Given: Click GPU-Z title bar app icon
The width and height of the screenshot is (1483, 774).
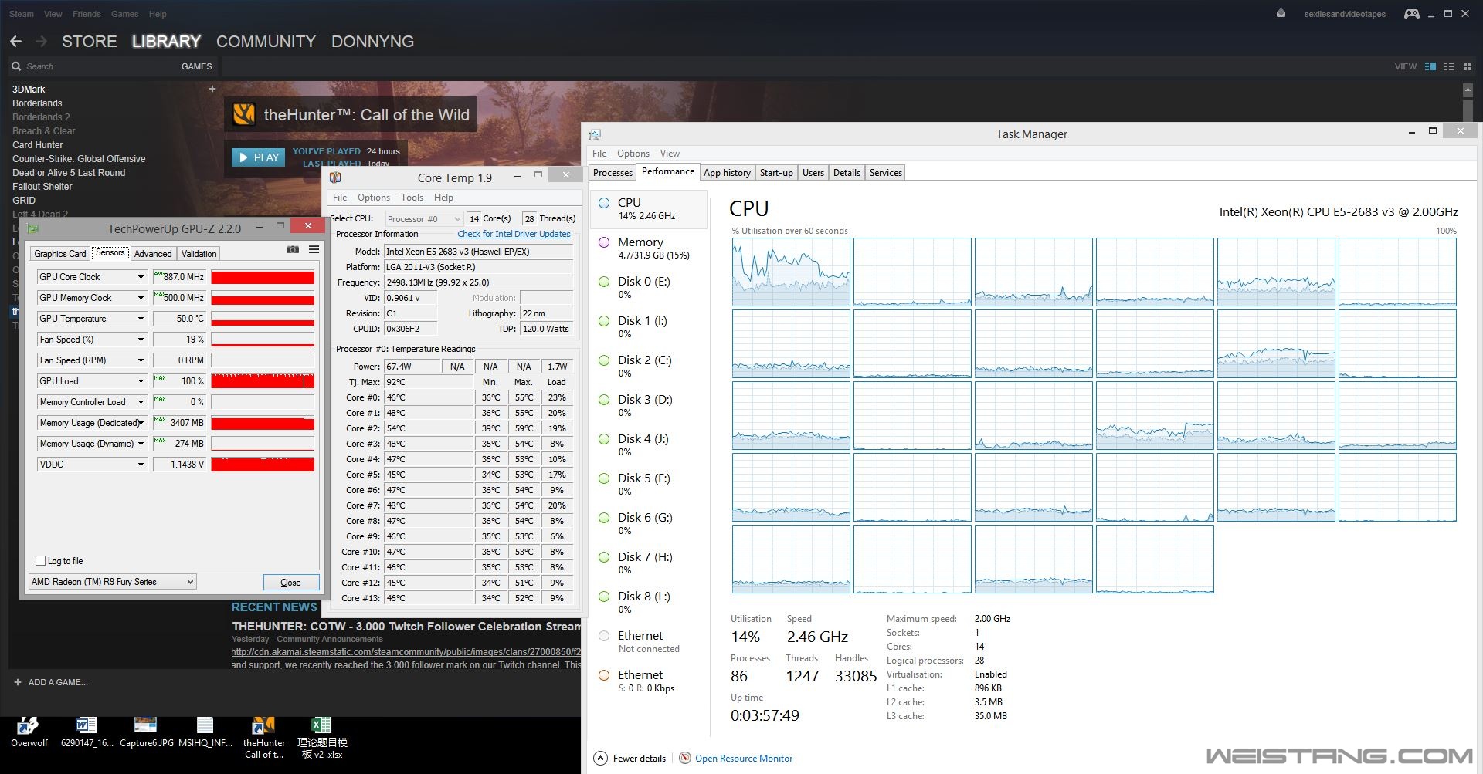Looking at the screenshot, I should pos(33,228).
